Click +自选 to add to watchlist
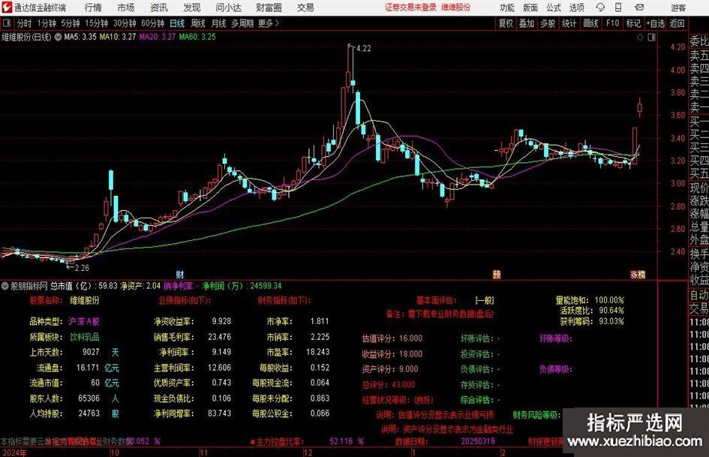 tap(655, 23)
